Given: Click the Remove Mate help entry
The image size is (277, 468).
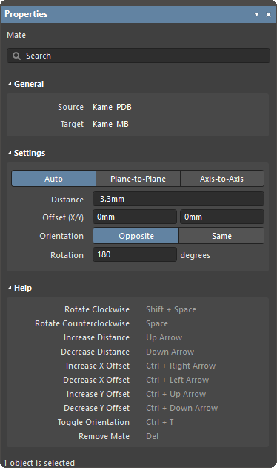Looking at the screenshot, I should coord(104,436).
